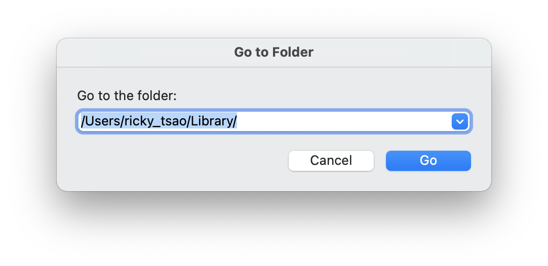Click the blank area beside the folder label
This screenshot has width=548, height=266.
[323, 96]
